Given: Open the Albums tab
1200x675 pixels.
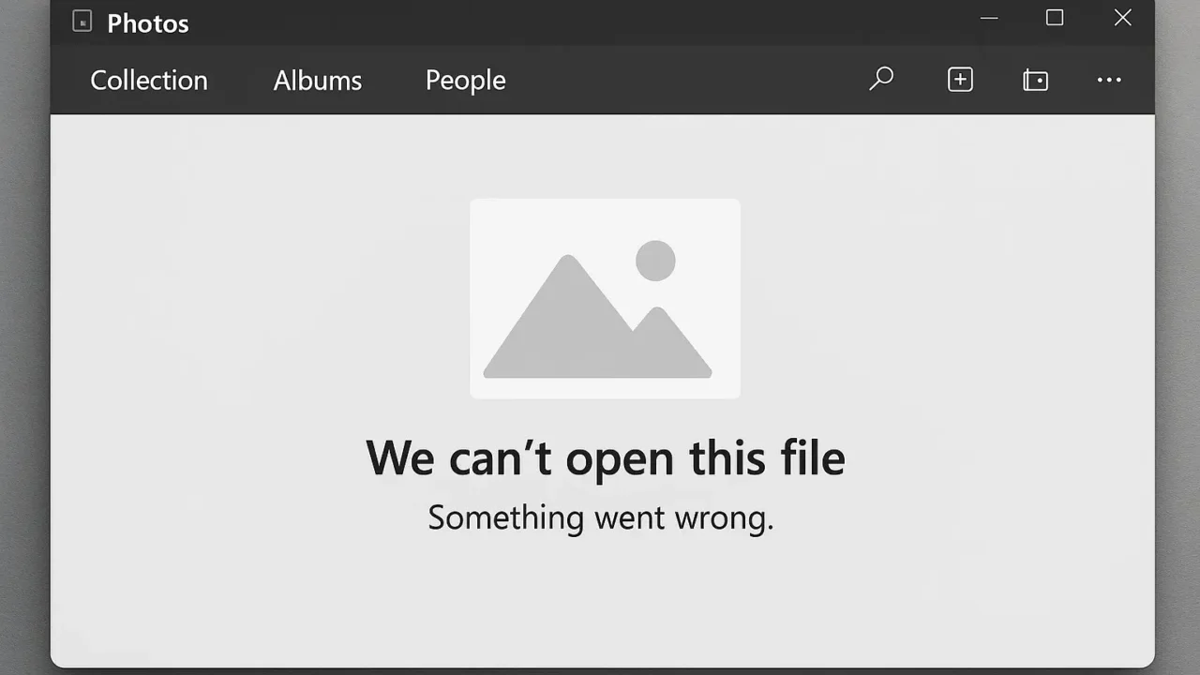Looking at the screenshot, I should [318, 81].
